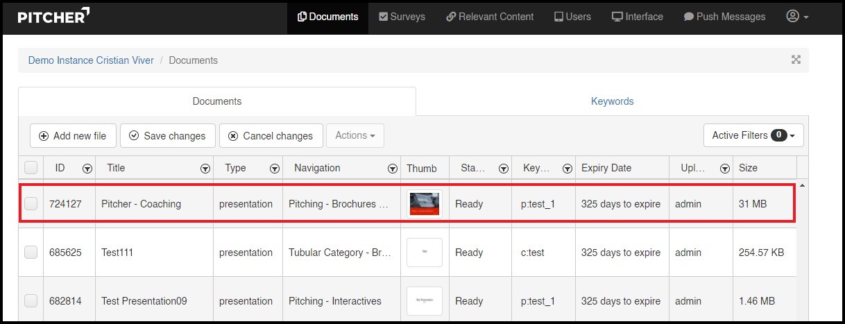
Task: Expand the Actions dropdown
Action: (x=355, y=135)
